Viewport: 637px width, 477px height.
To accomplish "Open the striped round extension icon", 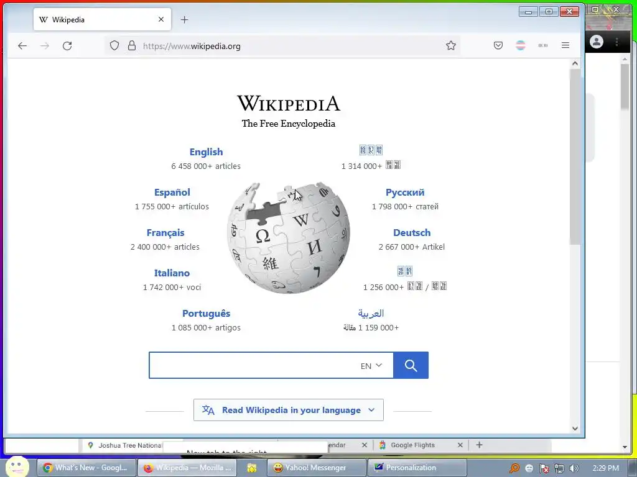I will tap(521, 45).
